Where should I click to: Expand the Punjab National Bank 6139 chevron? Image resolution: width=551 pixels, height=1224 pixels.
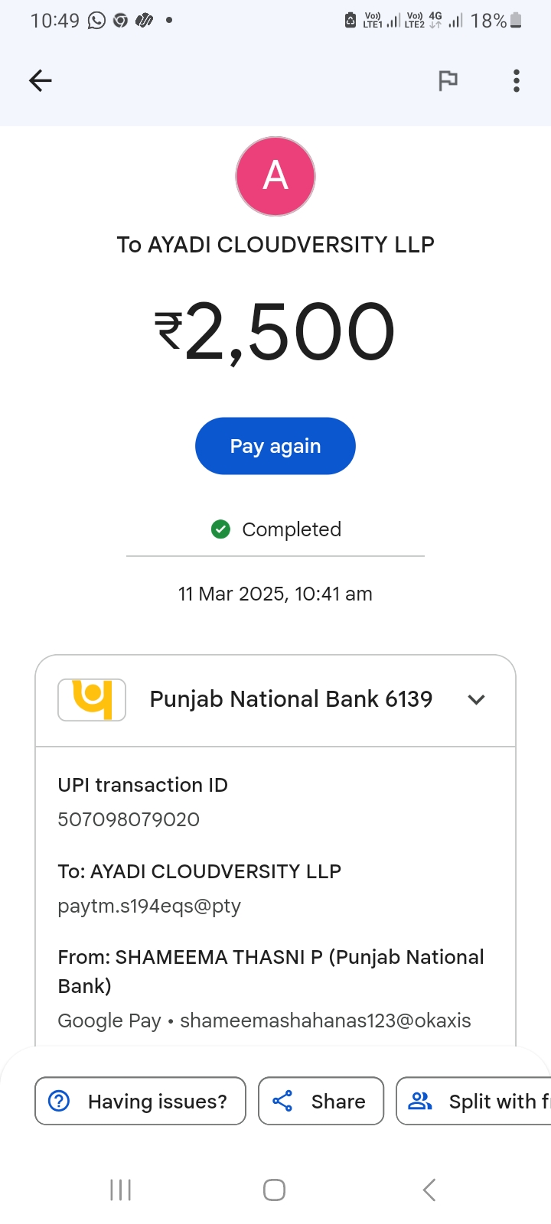[x=476, y=699]
